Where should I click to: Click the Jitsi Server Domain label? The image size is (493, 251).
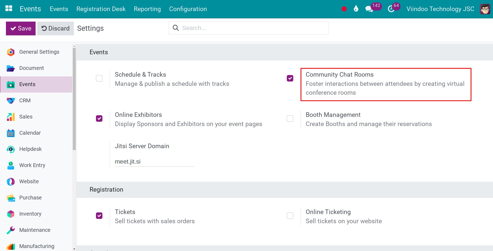click(142, 146)
